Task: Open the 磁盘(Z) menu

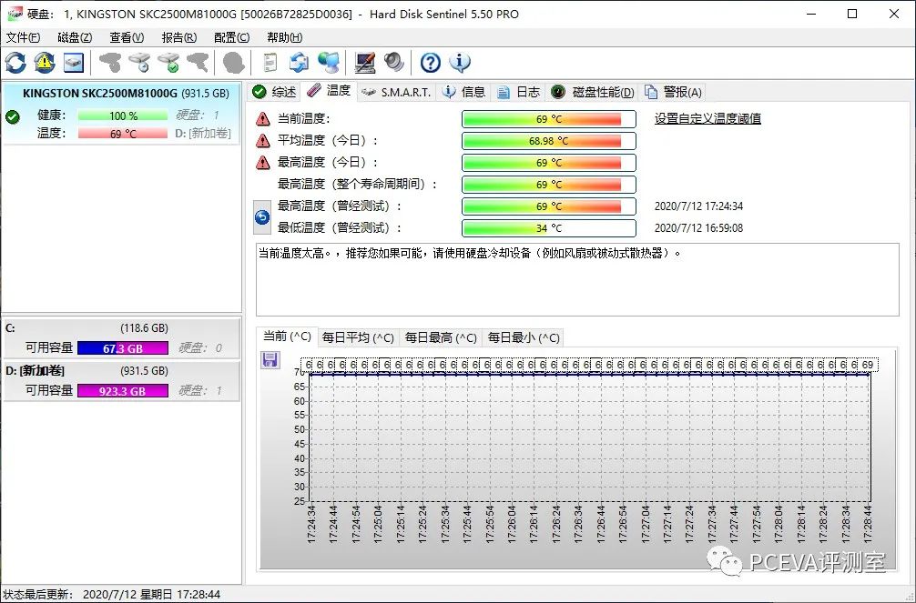Action: pos(75,37)
